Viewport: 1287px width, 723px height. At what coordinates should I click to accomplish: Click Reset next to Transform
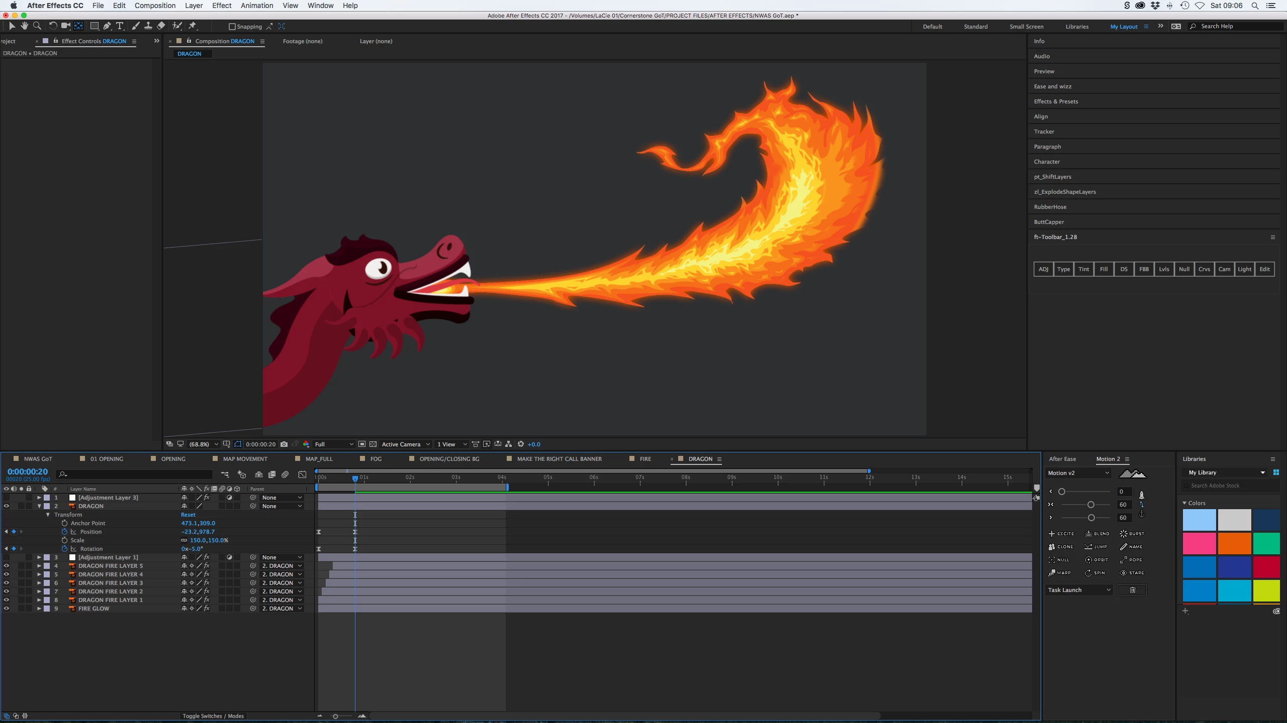[x=188, y=515]
